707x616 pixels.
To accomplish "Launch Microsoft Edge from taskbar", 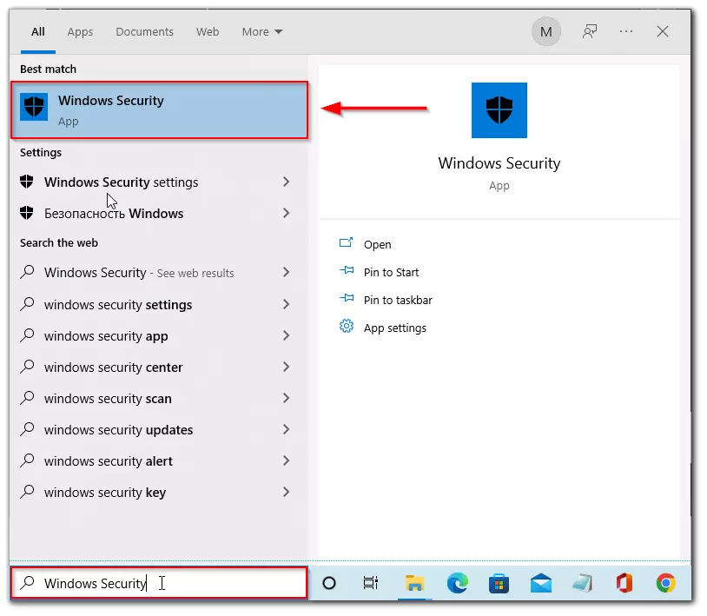I will [x=457, y=583].
